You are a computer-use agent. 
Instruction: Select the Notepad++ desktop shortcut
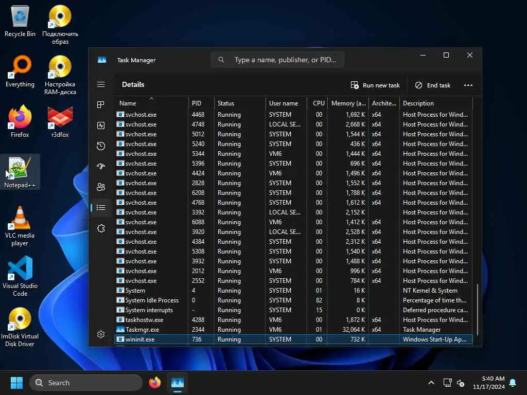tap(20, 172)
